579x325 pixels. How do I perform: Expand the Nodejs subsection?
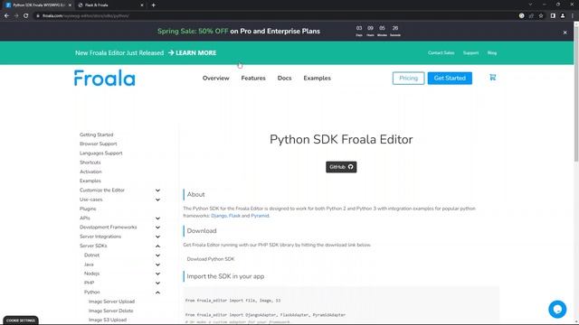click(157, 274)
